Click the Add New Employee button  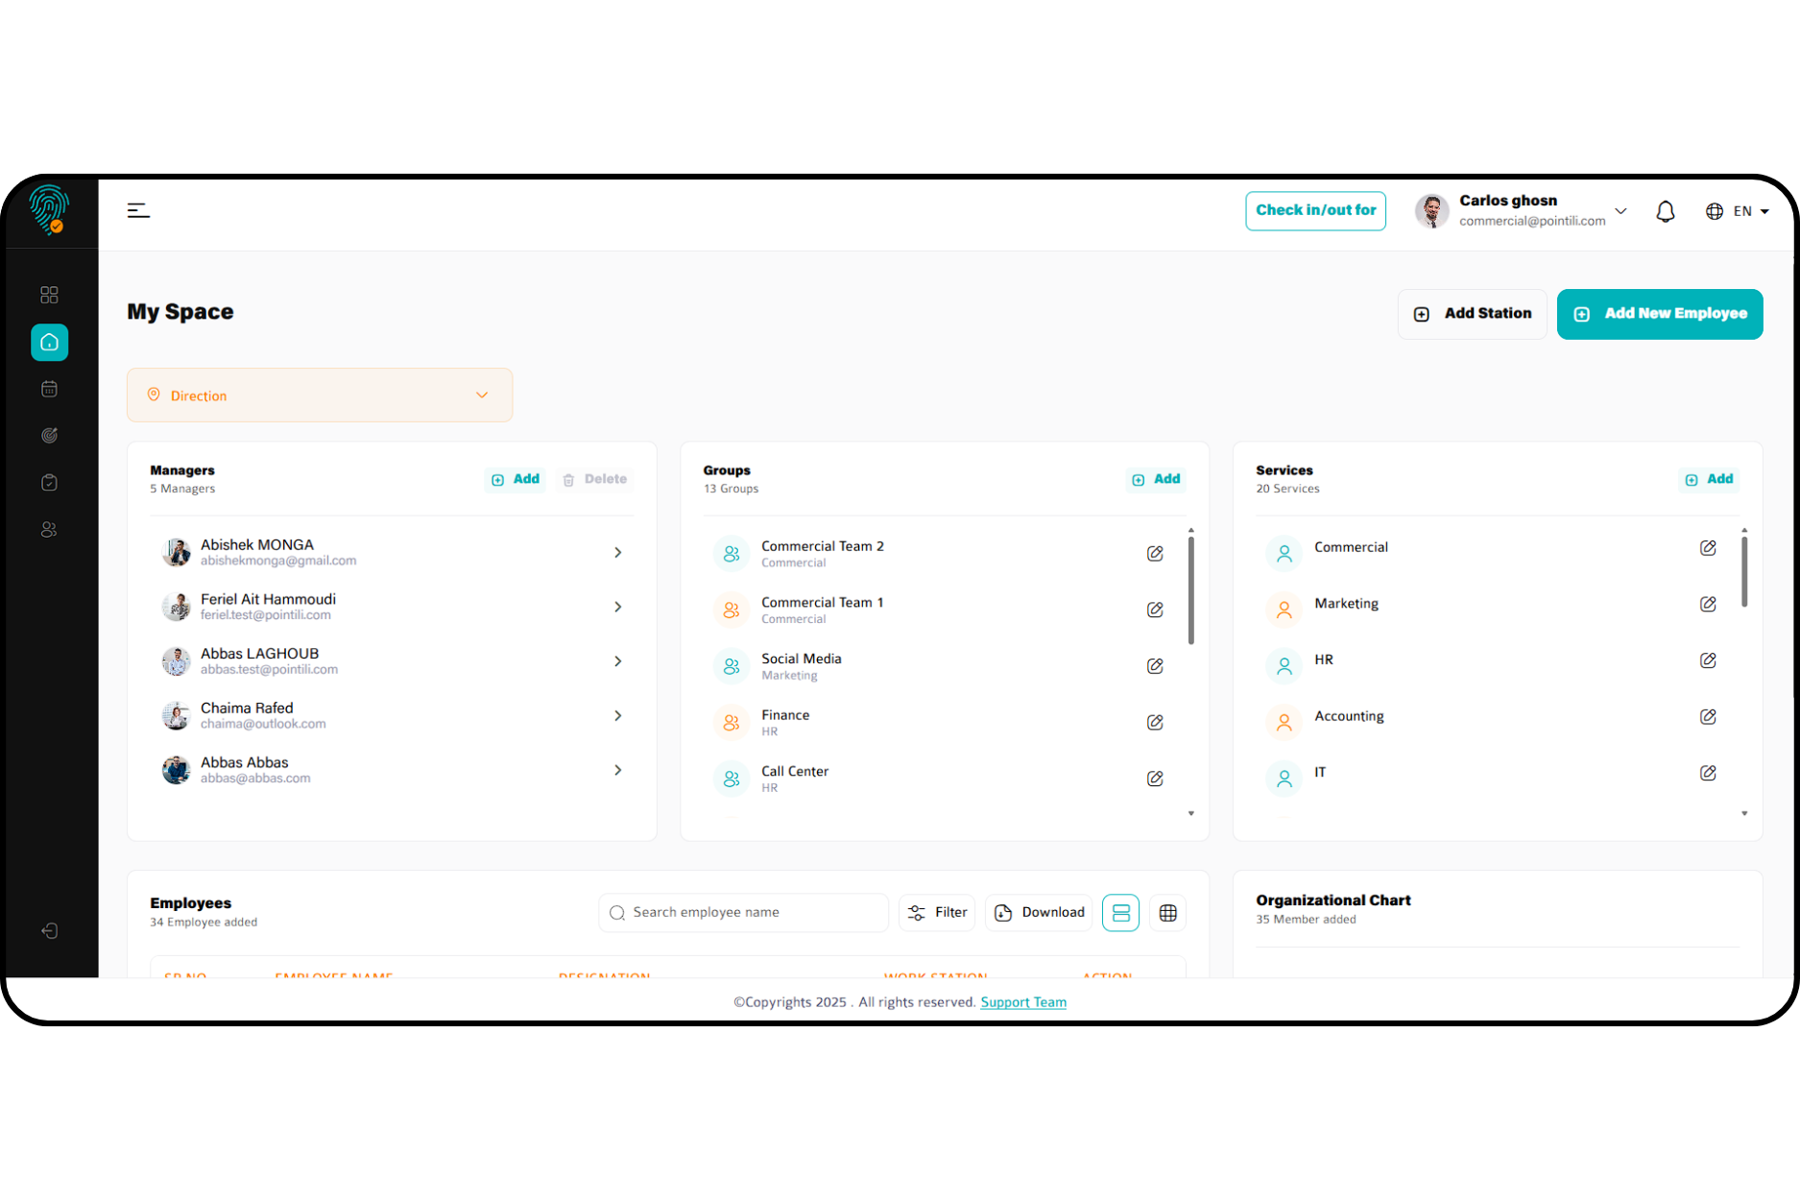coord(1659,314)
